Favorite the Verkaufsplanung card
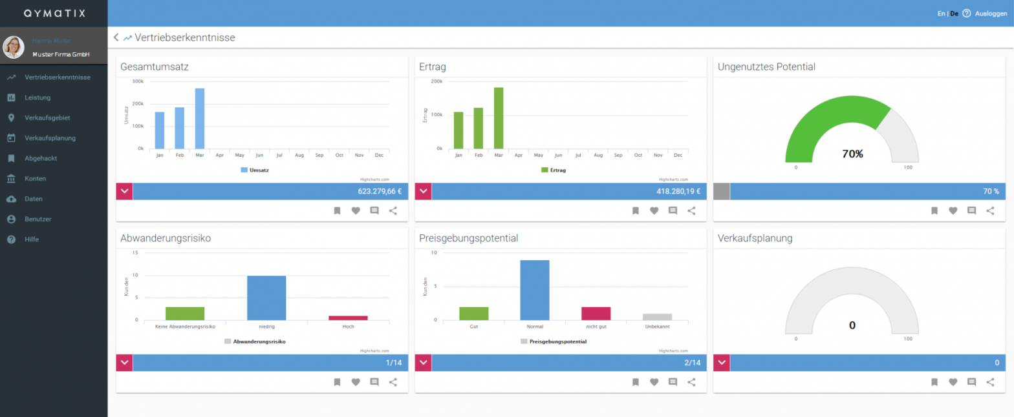Image resolution: width=1014 pixels, height=417 pixels. pos(953,382)
